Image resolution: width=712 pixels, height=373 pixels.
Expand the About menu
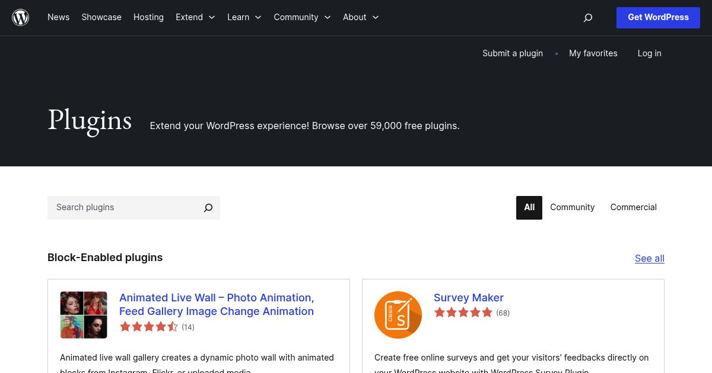pos(361,17)
